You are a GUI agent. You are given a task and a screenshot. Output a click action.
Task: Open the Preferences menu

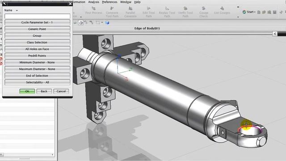(x=109, y=2)
